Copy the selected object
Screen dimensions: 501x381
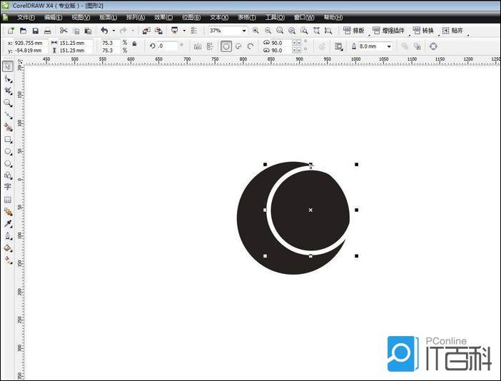[76, 31]
